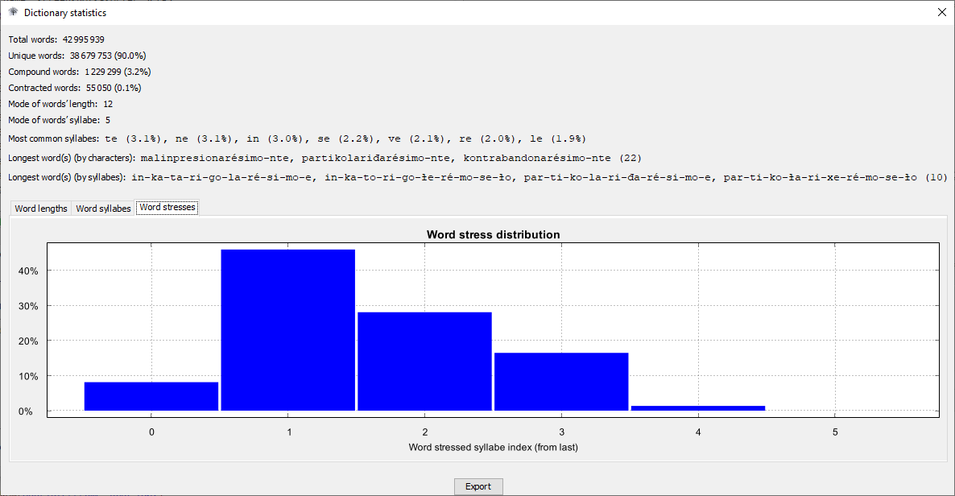Click the short histogram bar at index 4

pos(698,408)
